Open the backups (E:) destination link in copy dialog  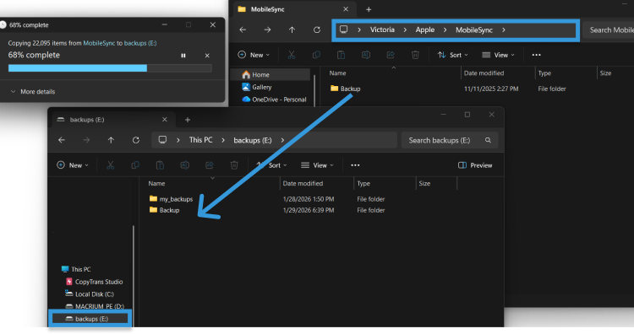coord(140,43)
